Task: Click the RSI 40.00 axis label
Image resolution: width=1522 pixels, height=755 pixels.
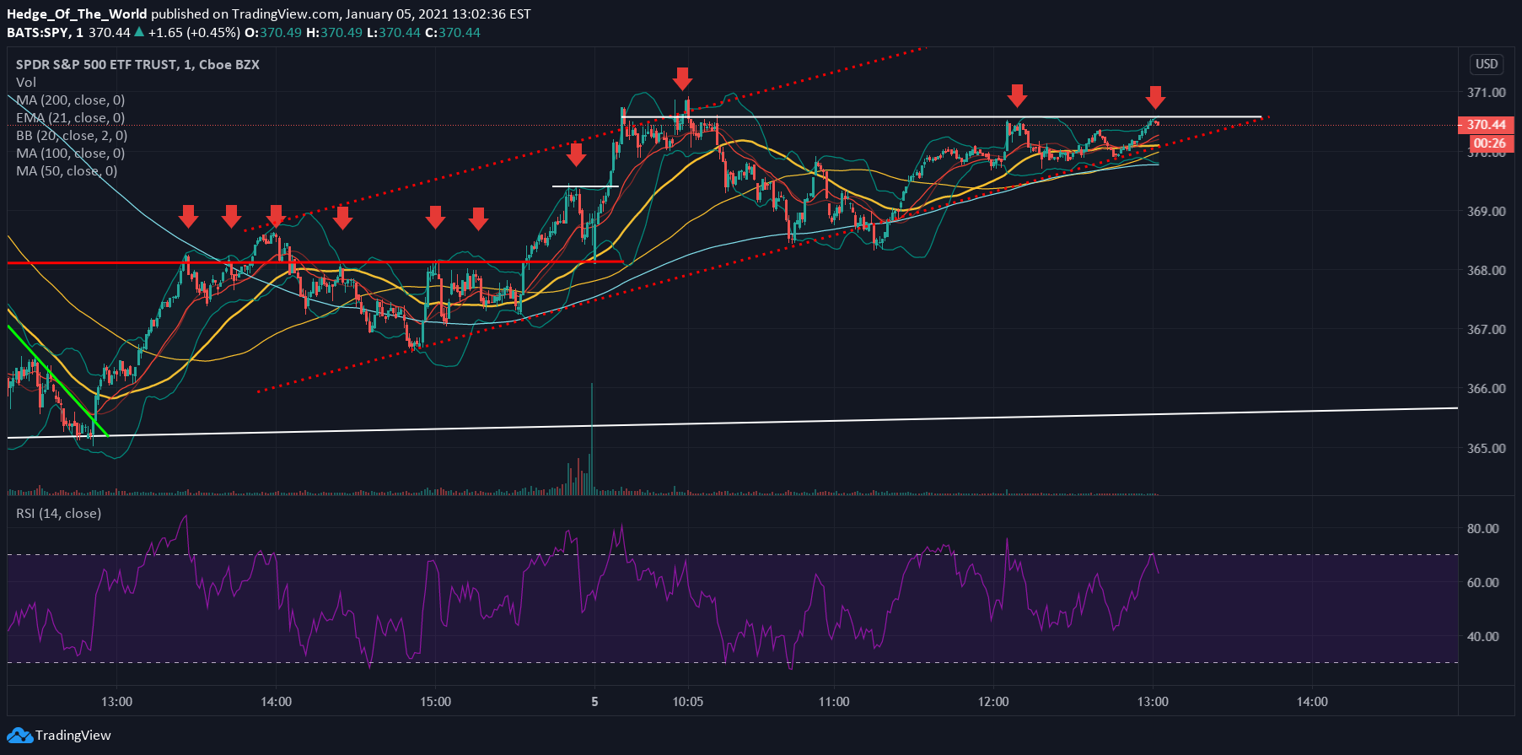Action: [1482, 636]
